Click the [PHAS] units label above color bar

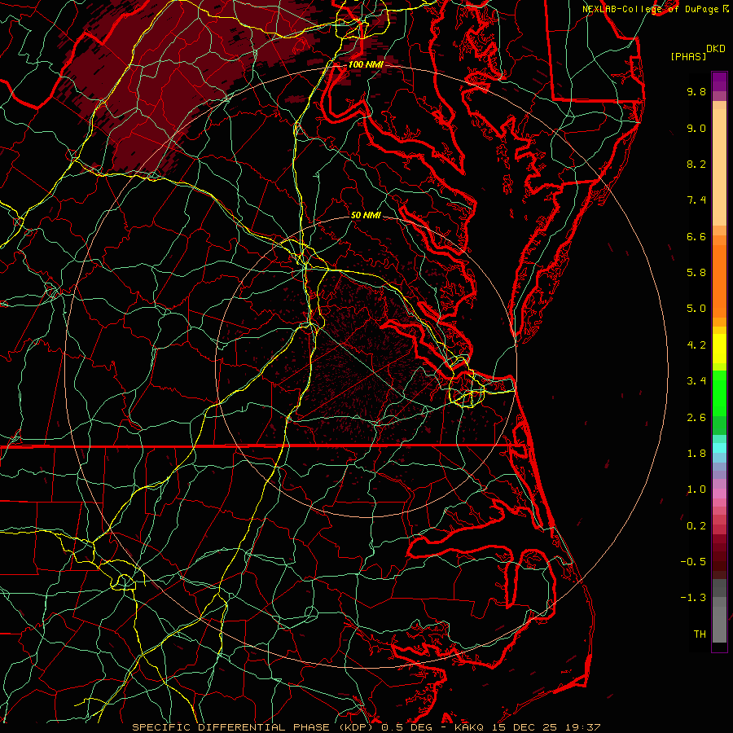688,56
